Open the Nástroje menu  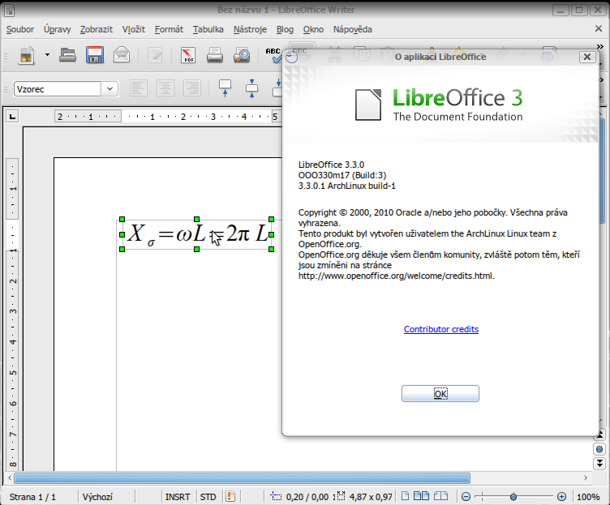[250, 29]
